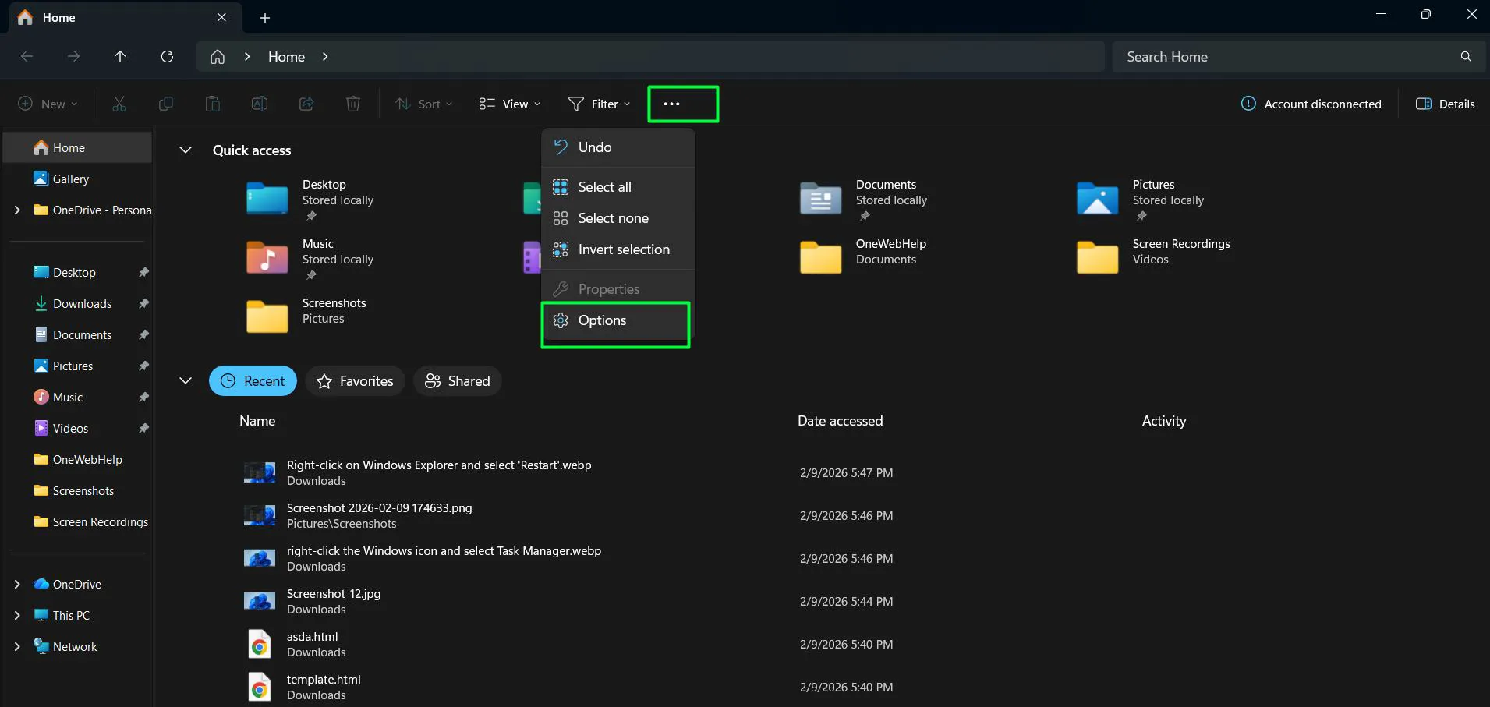The image size is (1490, 707).
Task: Switch to the Shared tab
Action: pos(457,380)
